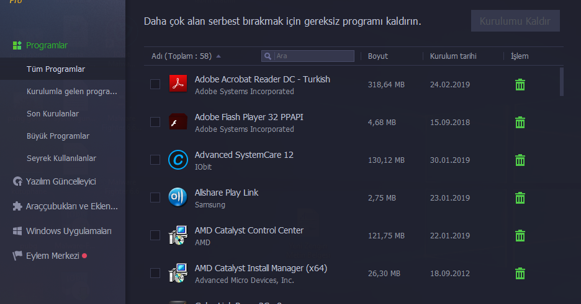Image resolution: width=581 pixels, height=304 pixels.
Task: Click the Adobe Flash Player program icon
Action: click(178, 122)
